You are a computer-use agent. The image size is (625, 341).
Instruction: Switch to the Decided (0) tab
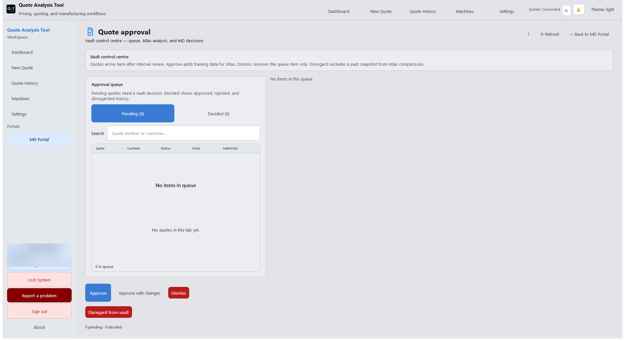[x=219, y=114]
